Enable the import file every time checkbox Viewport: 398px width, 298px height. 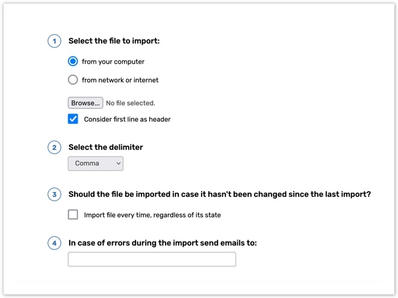73,214
